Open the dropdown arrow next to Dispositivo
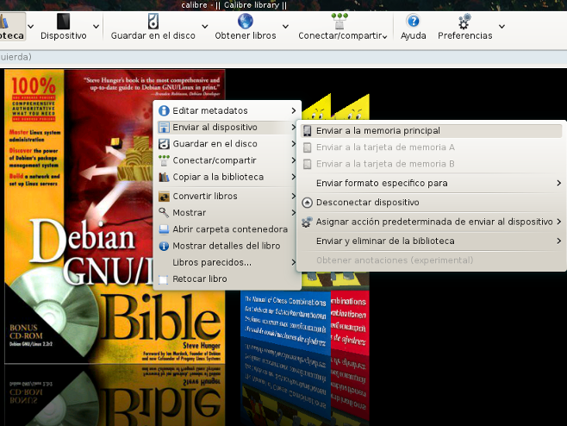Screen dimensions: 567x426 pyautogui.click(x=96, y=27)
